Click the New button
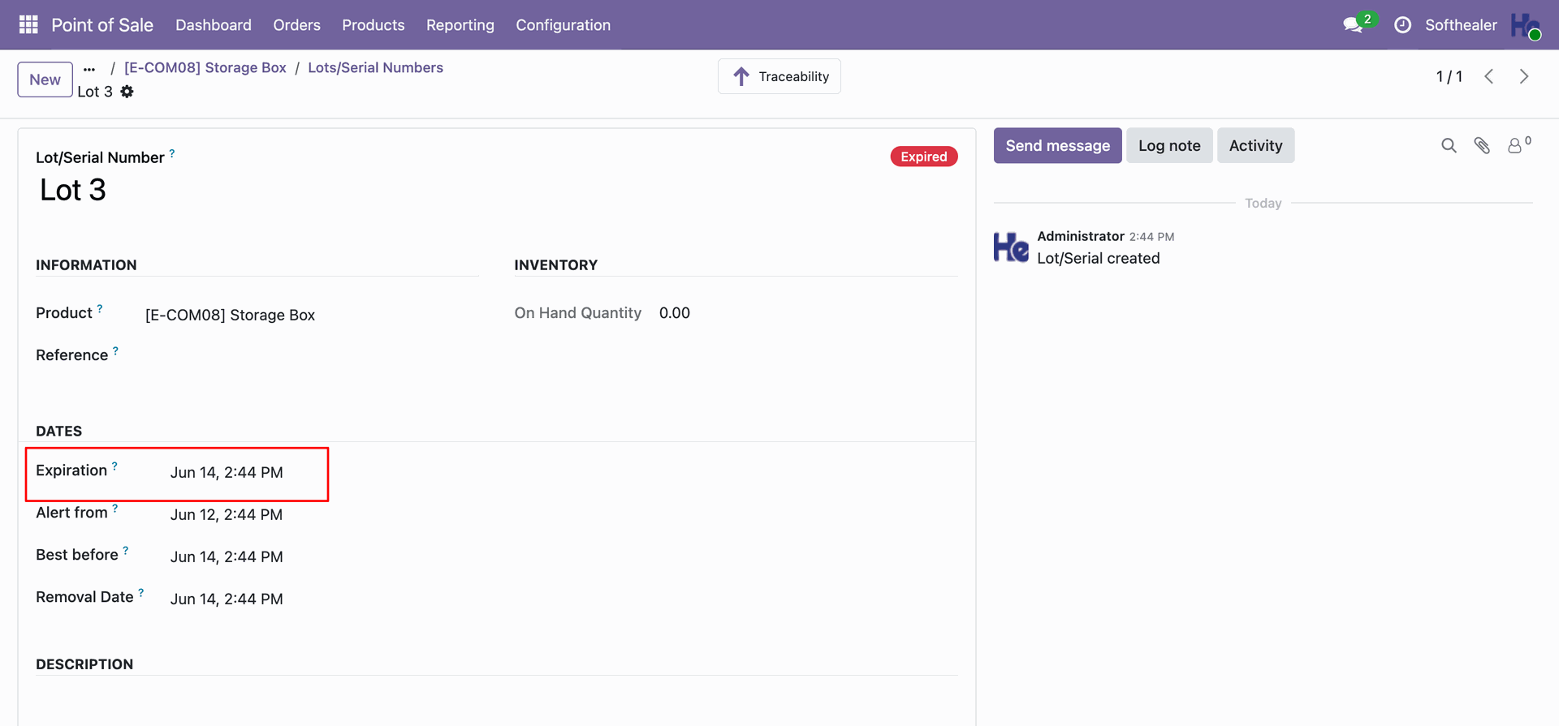This screenshot has height=726, width=1559. [45, 79]
